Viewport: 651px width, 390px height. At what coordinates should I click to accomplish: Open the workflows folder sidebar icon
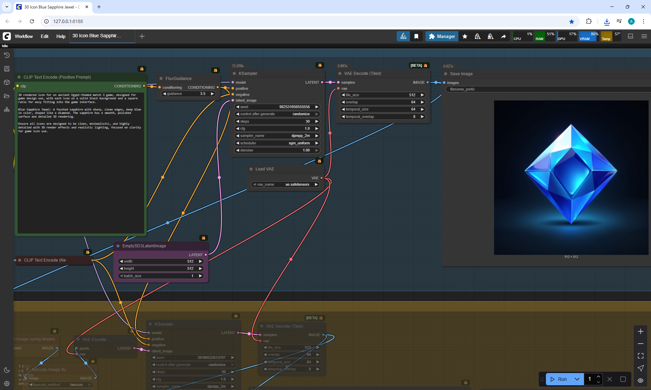[6, 96]
